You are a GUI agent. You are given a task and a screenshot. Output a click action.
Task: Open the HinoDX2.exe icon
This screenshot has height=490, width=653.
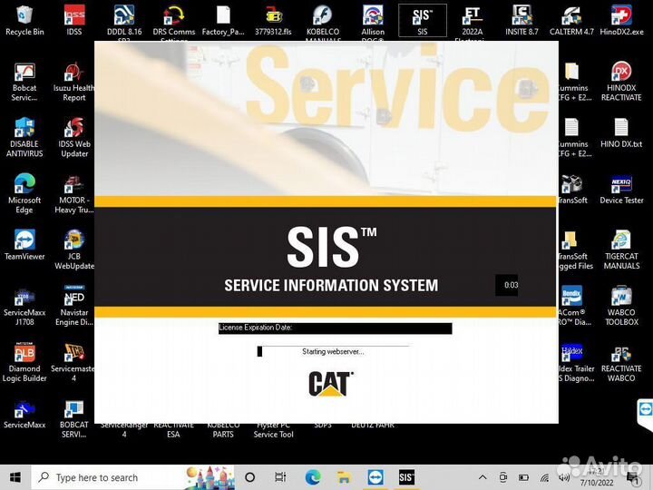(x=621, y=20)
